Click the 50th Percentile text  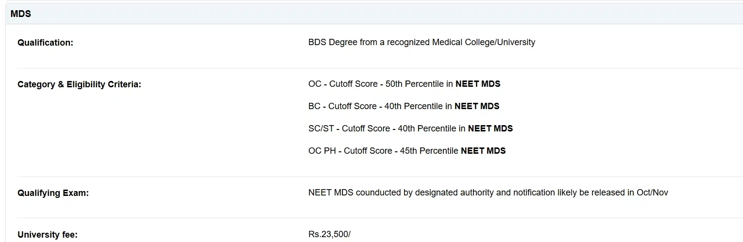tap(414, 84)
